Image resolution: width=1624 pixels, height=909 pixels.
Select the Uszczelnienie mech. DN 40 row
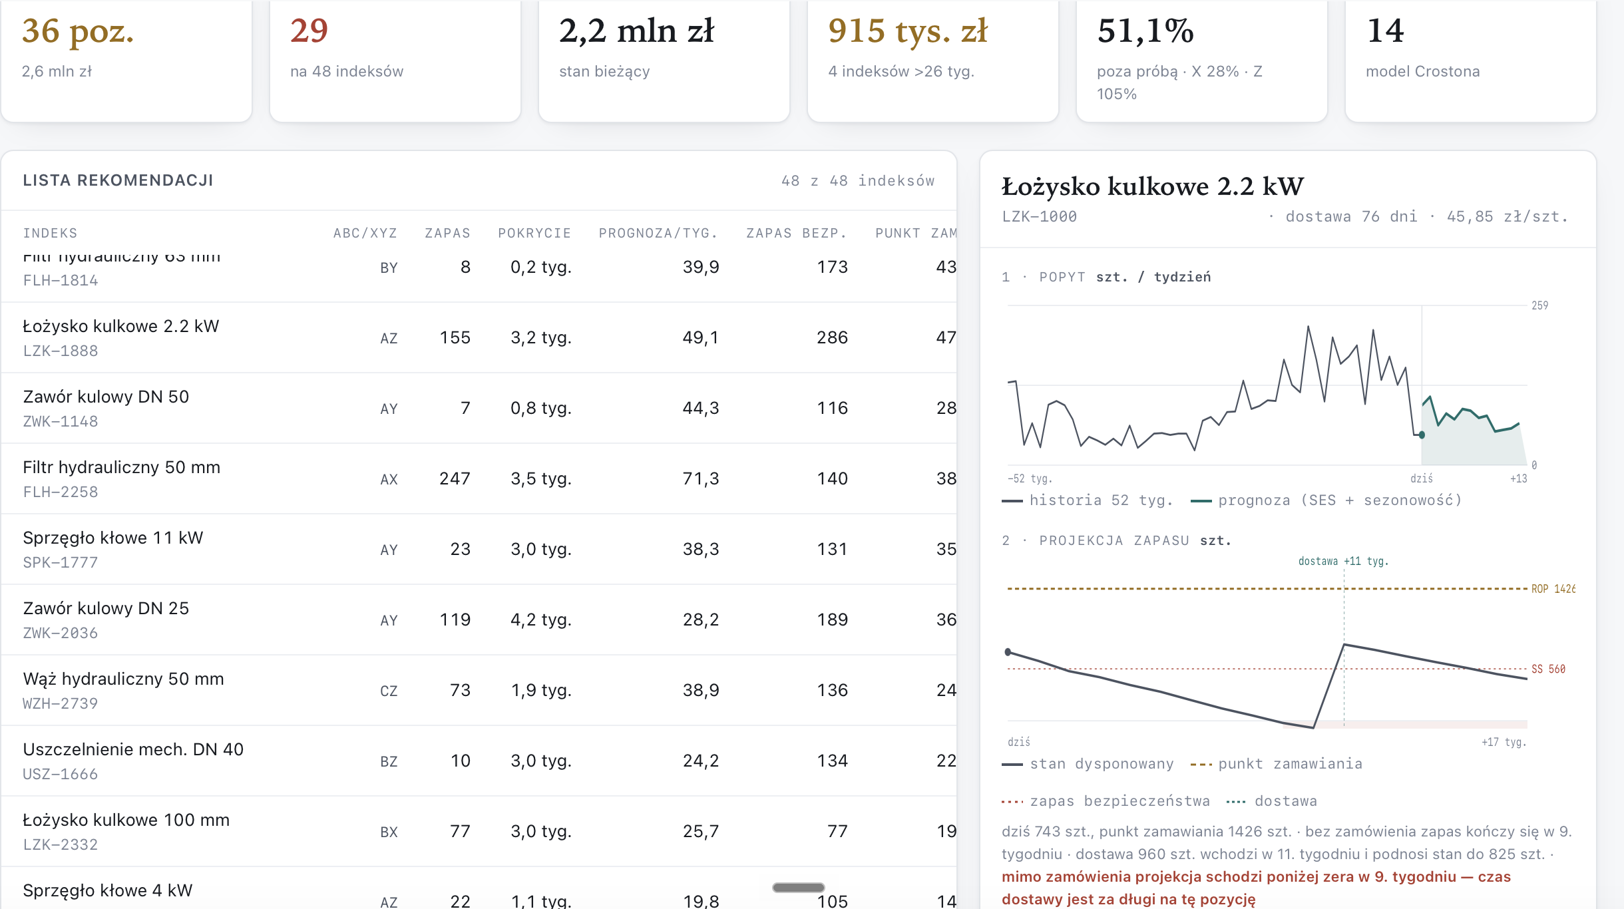pos(479,761)
